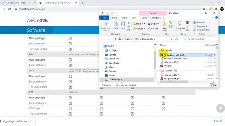Screen dimensions: 225x126
Task: Open Properties via the checkmark icon
Action: pos(180,24)
